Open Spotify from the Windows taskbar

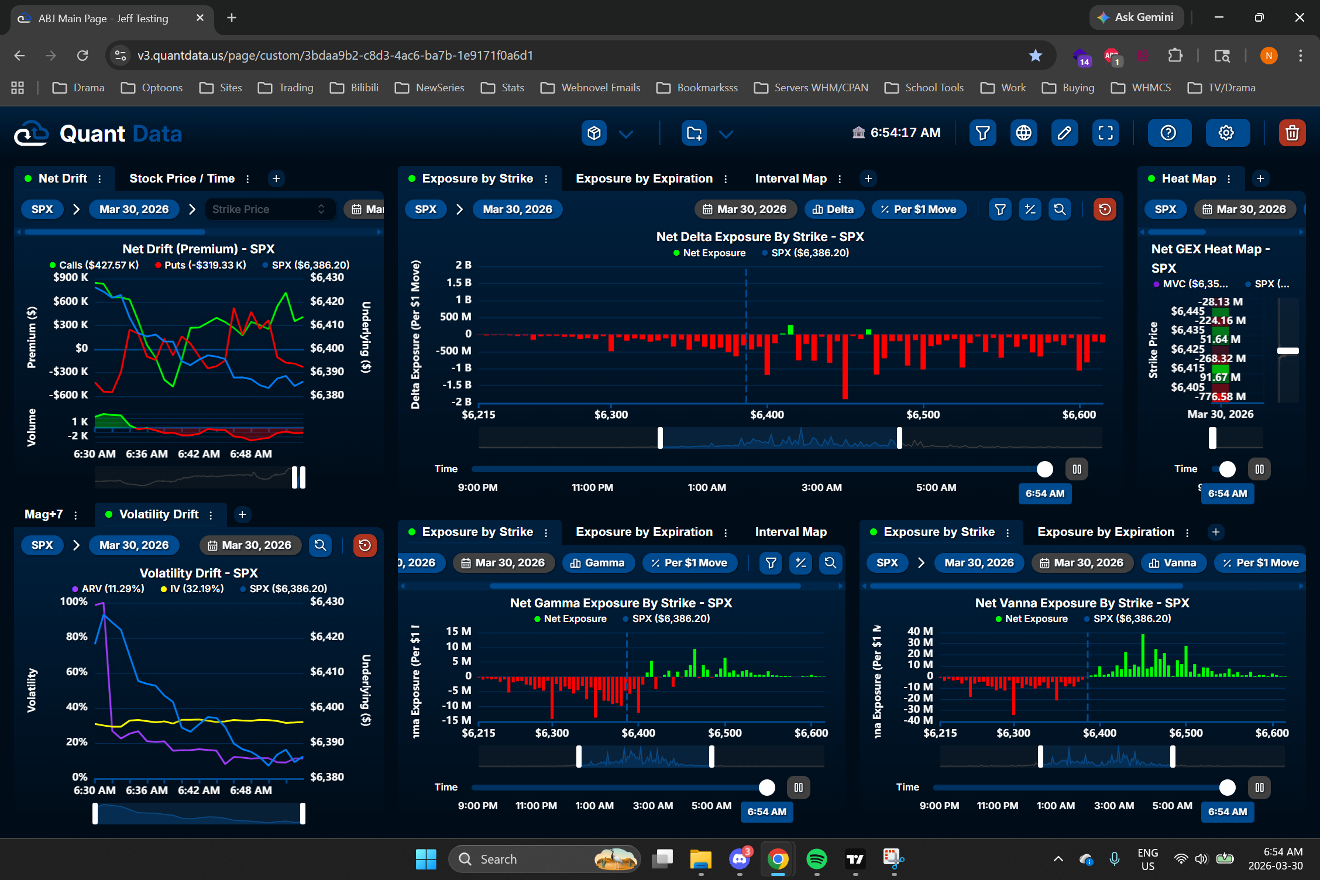[x=816, y=859]
